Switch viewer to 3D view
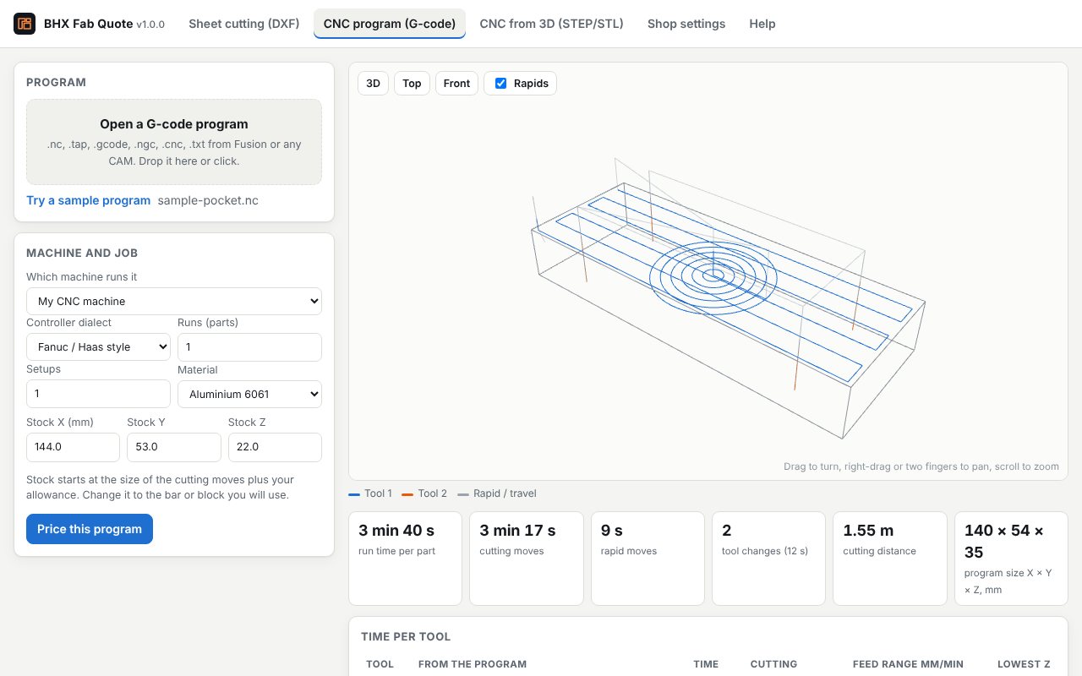The image size is (1082, 676). click(x=373, y=83)
